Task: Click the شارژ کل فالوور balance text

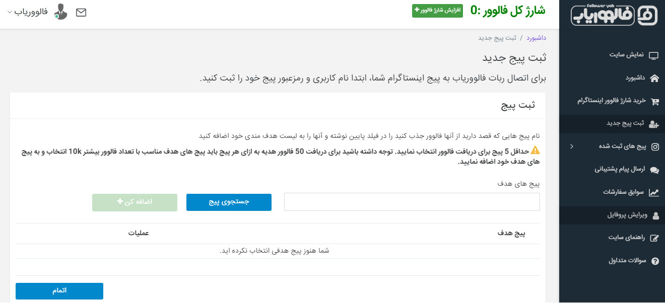Action: [x=508, y=11]
